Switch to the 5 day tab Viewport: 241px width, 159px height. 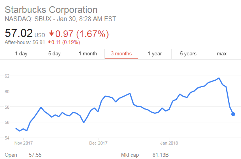point(54,54)
